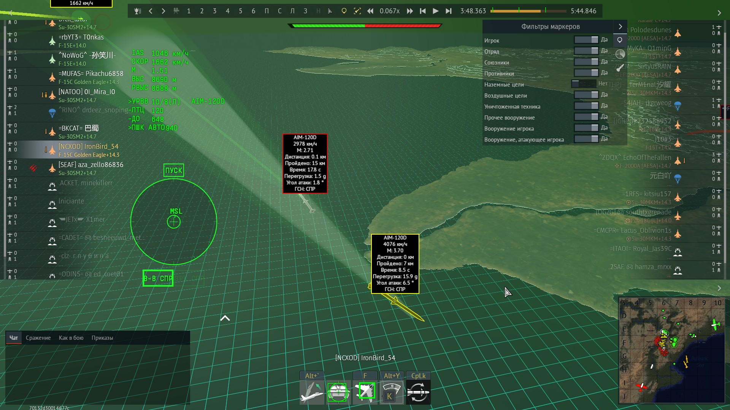Select camera view 1
730x410 pixels.
(x=189, y=11)
